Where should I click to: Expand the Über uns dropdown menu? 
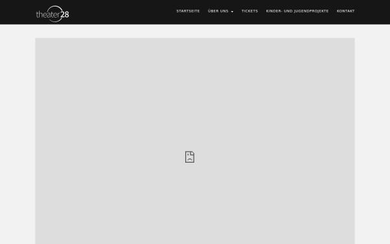tap(220, 11)
